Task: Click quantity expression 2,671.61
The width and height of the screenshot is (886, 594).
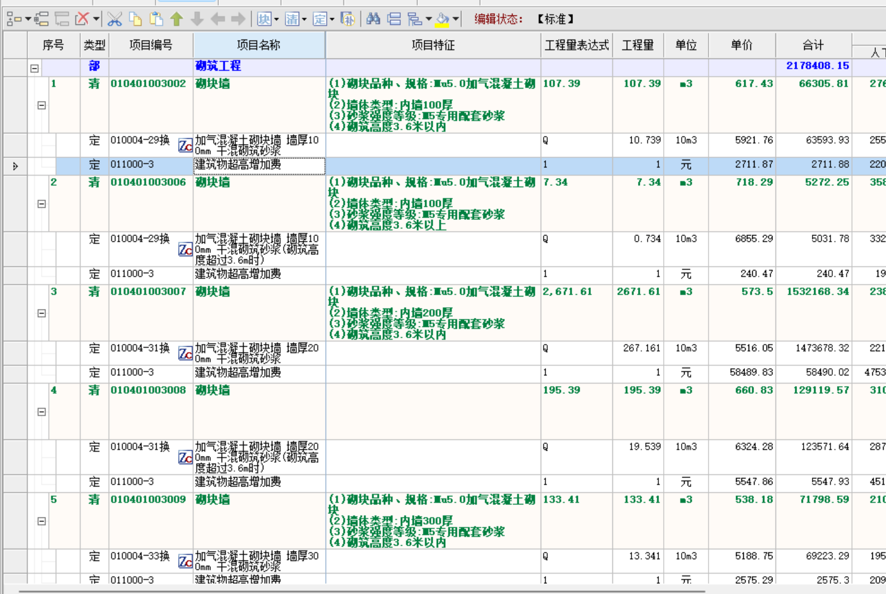Action: click(568, 292)
